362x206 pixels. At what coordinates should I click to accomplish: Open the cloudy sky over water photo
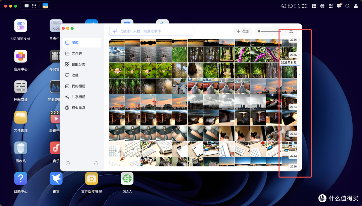click(x=117, y=55)
